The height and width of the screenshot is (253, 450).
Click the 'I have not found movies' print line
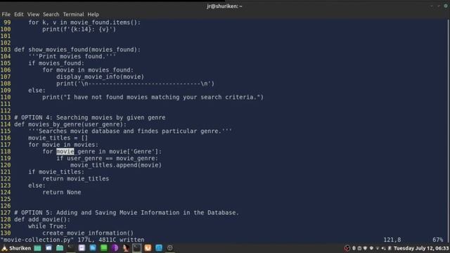tap(153, 97)
